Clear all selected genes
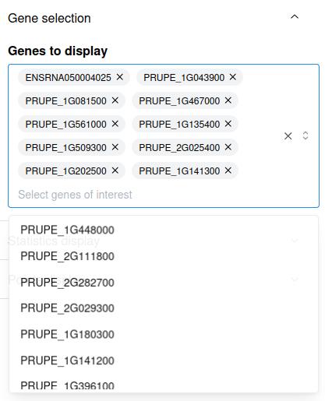This screenshot has height=401, width=325. click(288, 136)
